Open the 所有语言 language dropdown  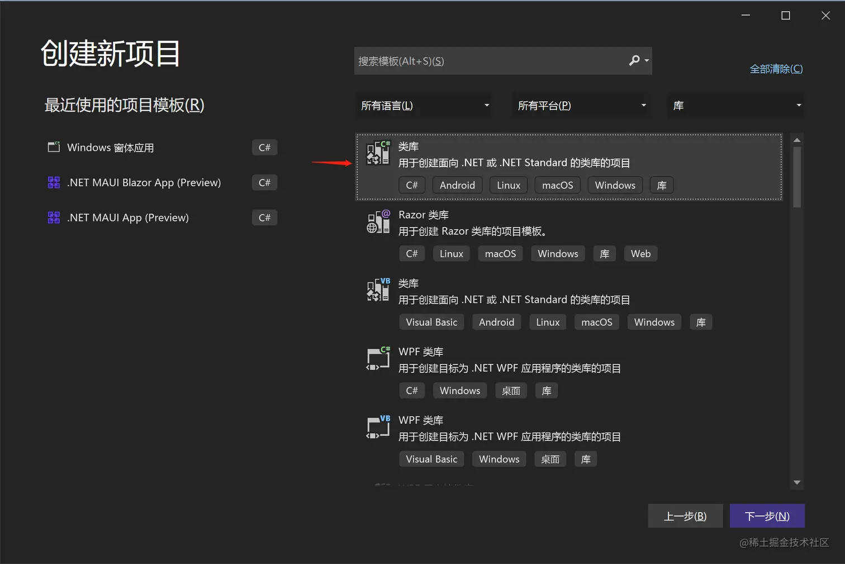click(424, 105)
